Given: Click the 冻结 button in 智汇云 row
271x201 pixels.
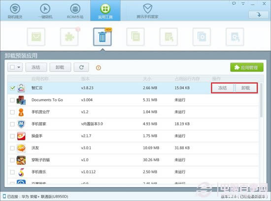Looking at the screenshot, I should (222, 88).
